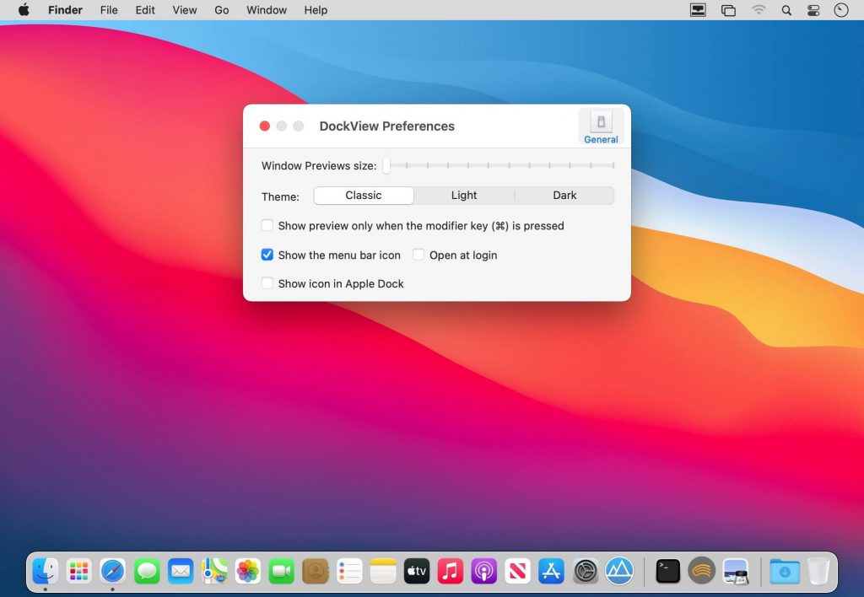Open FaceTime from the Dock
Image resolution: width=864 pixels, height=597 pixels.
pyautogui.click(x=281, y=571)
